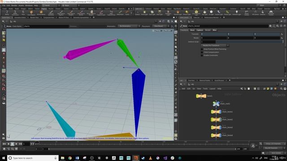Click the Switcher shelf tool

point(262,13)
